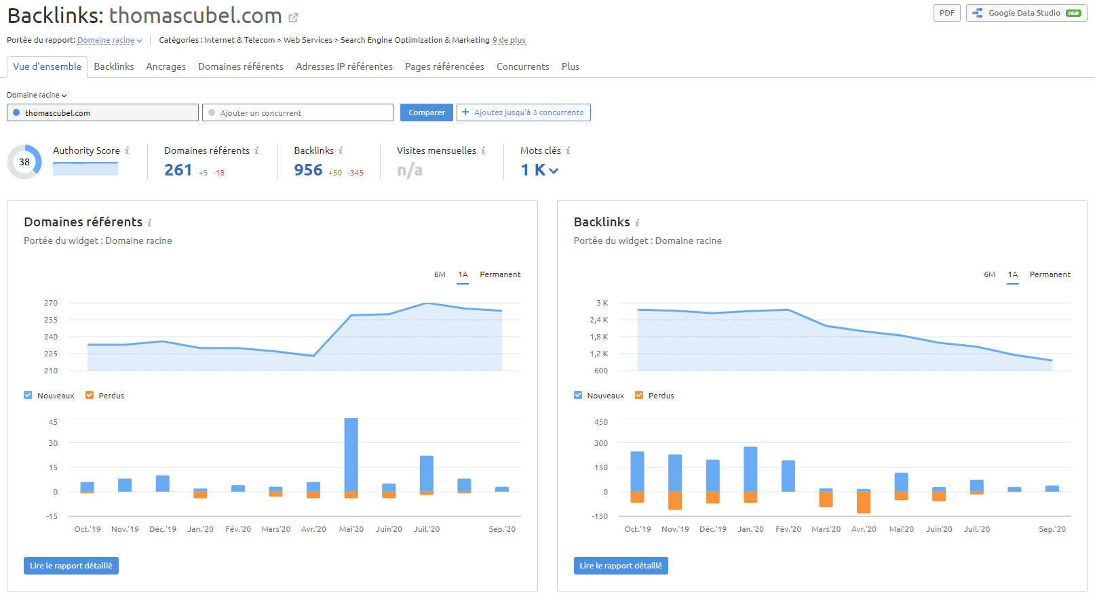Click thomascubel.com domain input field
The image size is (1095, 603).
coord(102,112)
